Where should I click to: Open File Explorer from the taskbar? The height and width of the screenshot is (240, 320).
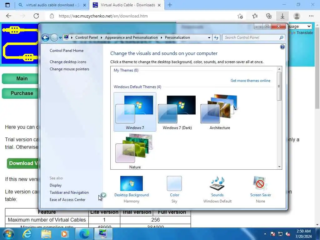(46, 234)
